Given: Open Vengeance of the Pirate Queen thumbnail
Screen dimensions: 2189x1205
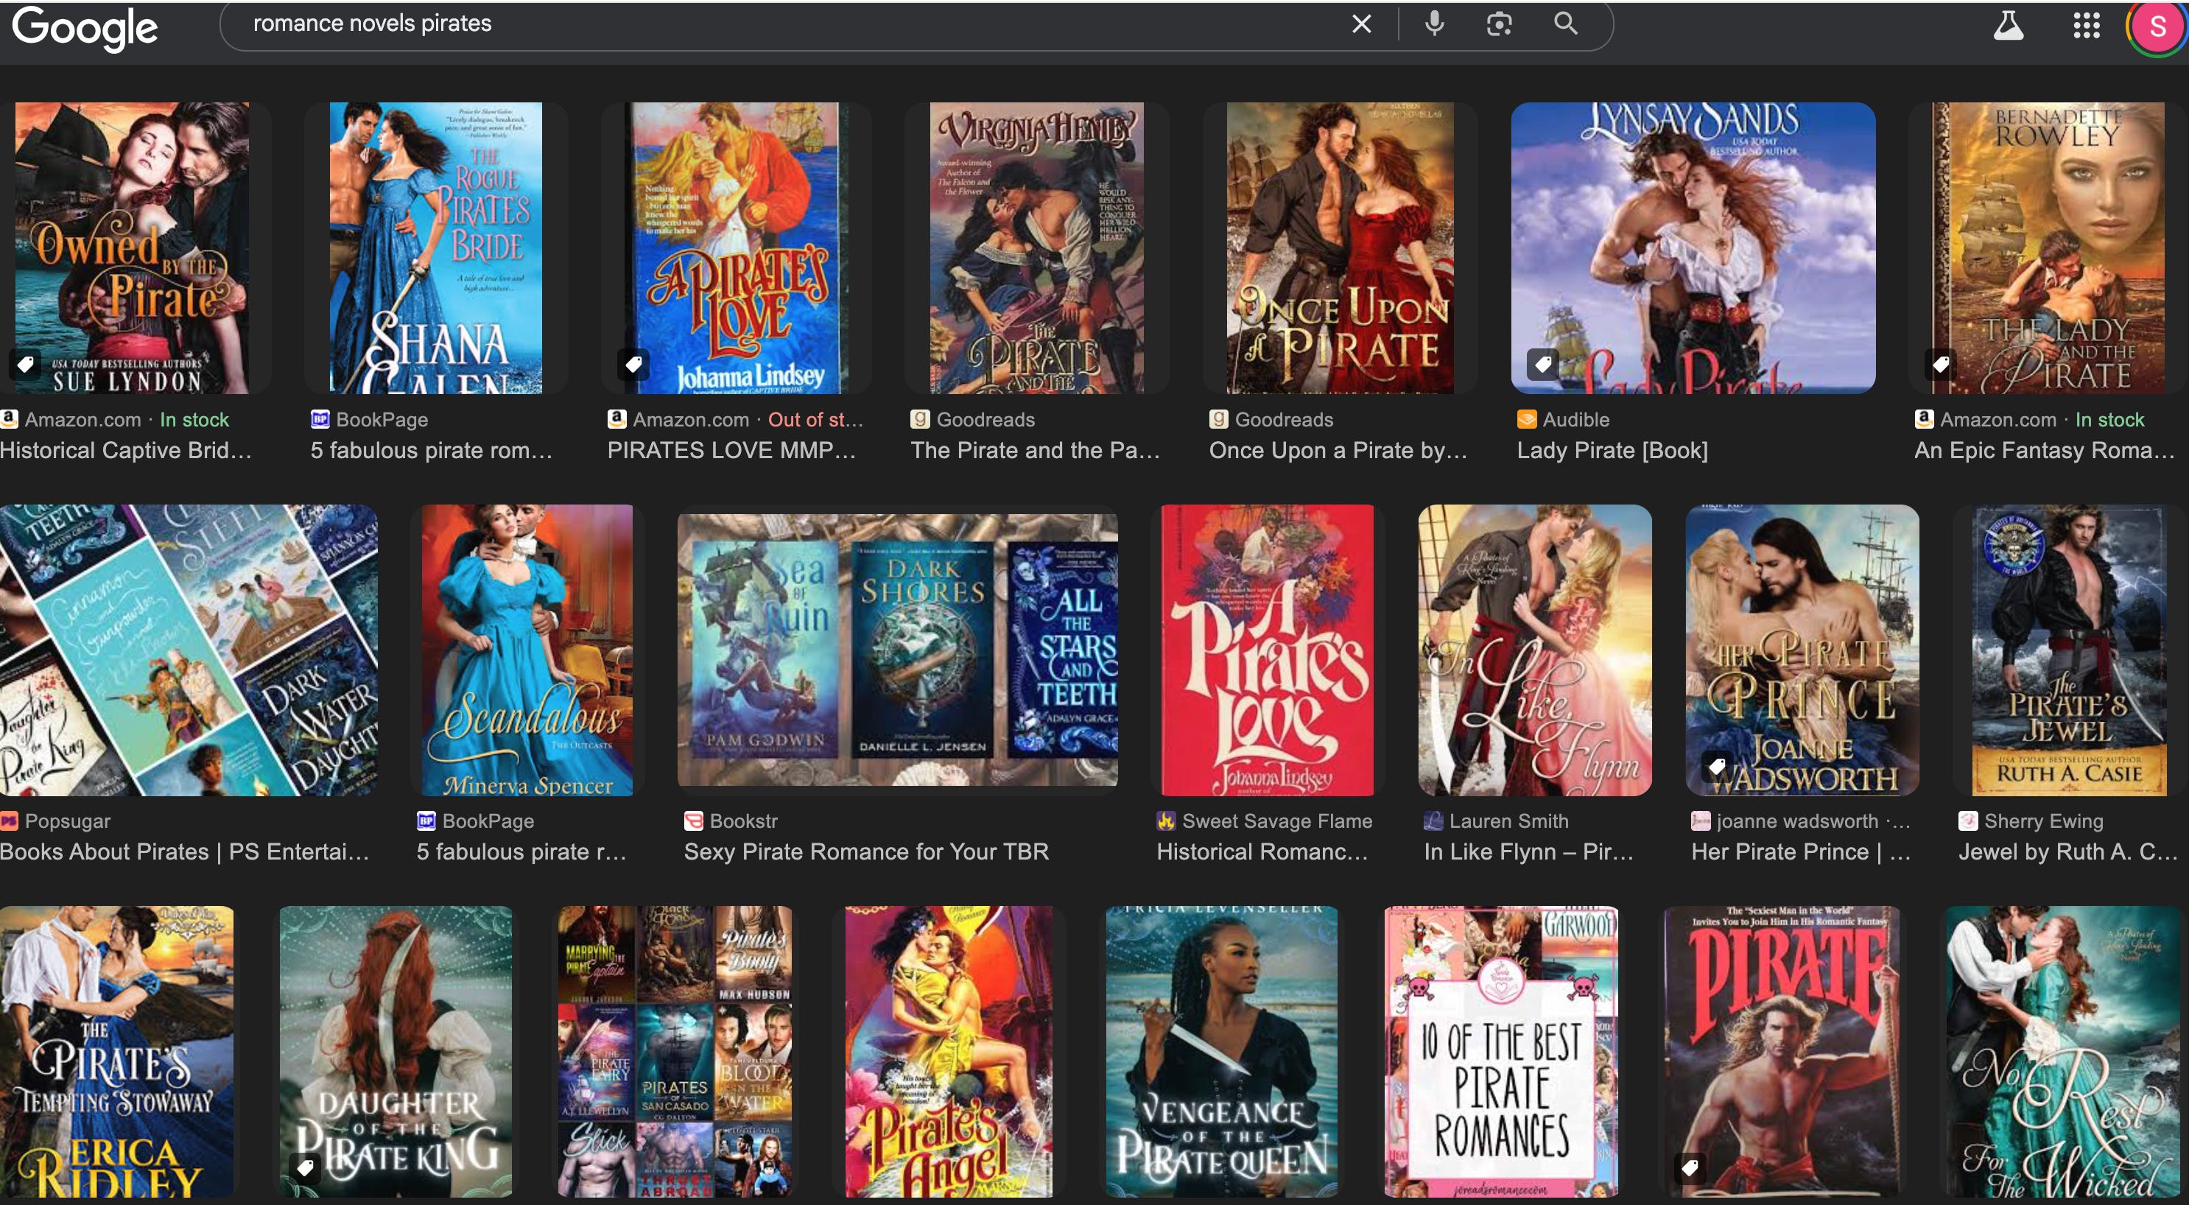Looking at the screenshot, I should coord(1221,1052).
